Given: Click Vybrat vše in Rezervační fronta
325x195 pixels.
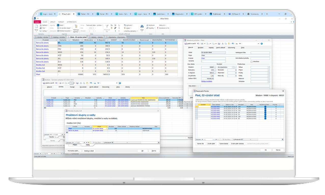Looking at the screenshot, I should click(200, 144).
